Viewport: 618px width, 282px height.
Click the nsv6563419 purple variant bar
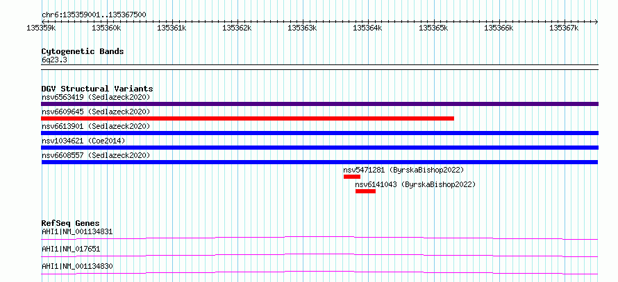(319, 104)
